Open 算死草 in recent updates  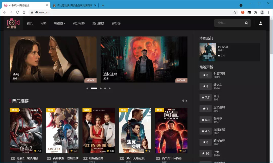click(218, 118)
